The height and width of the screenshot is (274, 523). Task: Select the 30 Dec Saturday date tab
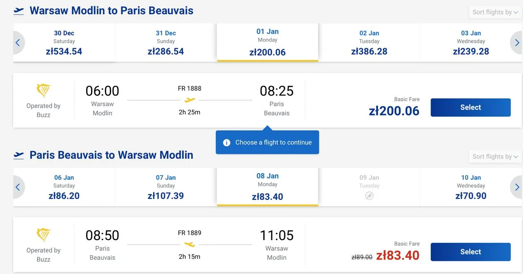click(64, 42)
